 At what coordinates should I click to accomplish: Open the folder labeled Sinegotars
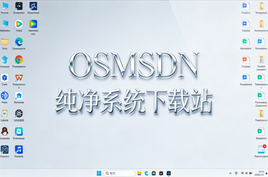[x=261, y=6]
